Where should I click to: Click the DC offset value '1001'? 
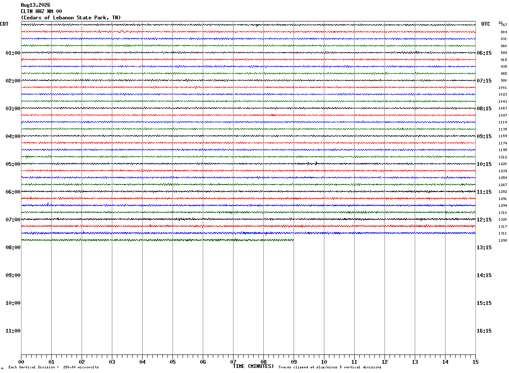click(x=503, y=88)
